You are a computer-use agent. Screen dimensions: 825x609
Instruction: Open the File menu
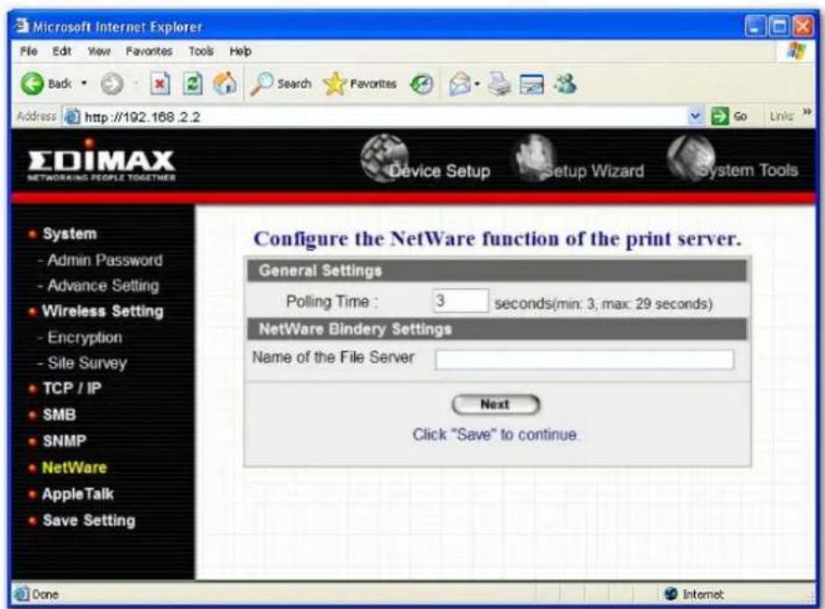click(28, 51)
